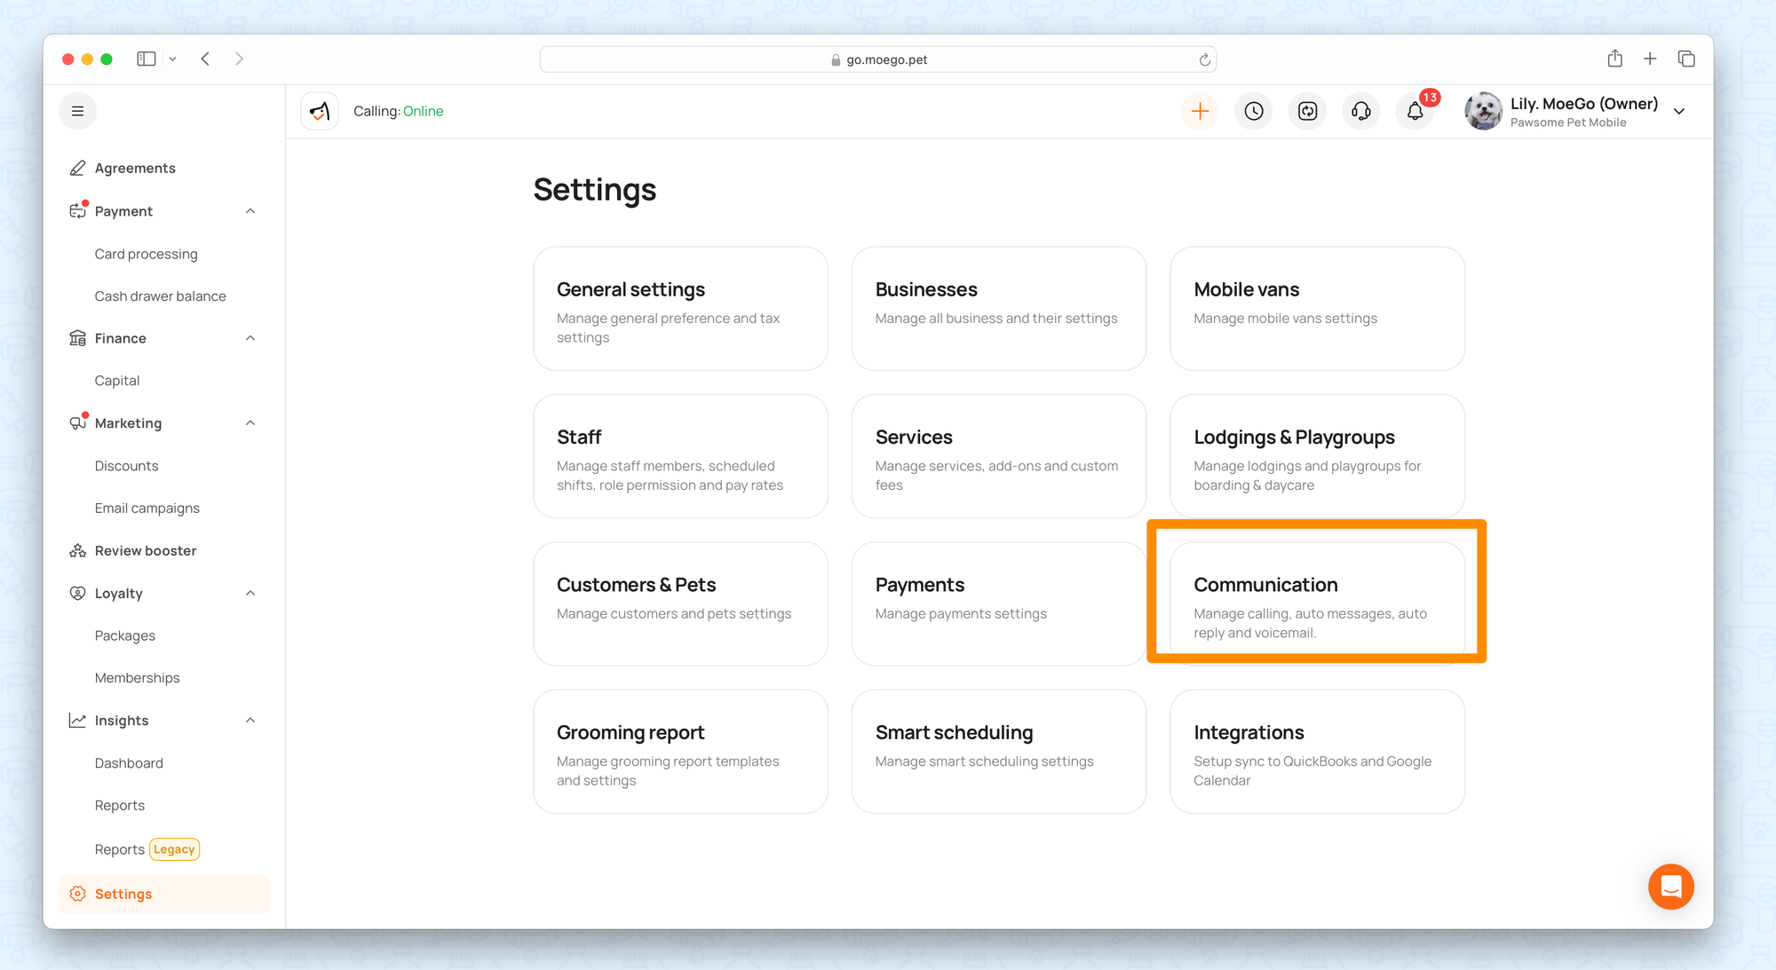Open the Smart scheduling settings card
The width and height of the screenshot is (1776, 970).
(x=998, y=751)
